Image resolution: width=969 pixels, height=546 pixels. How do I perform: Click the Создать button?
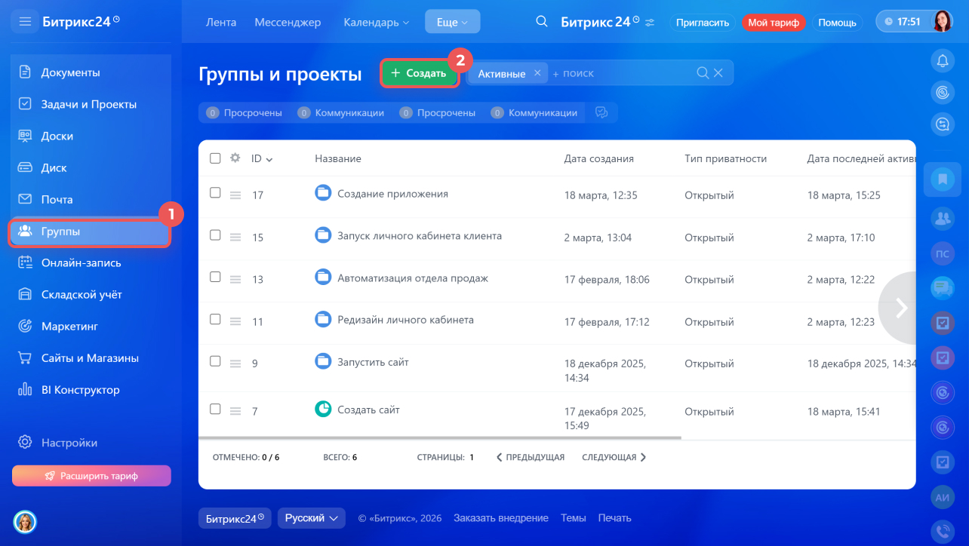click(x=419, y=72)
